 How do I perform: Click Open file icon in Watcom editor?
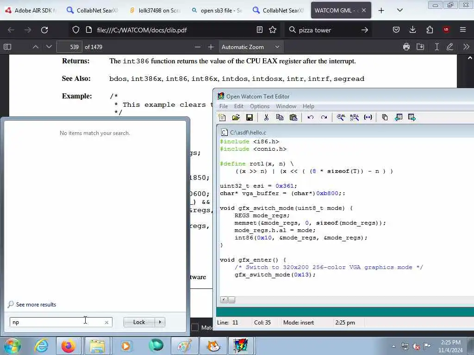point(236,117)
